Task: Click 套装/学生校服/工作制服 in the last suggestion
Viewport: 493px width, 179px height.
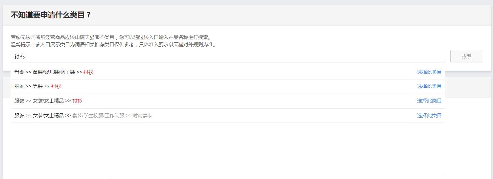Action: tap(98, 116)
